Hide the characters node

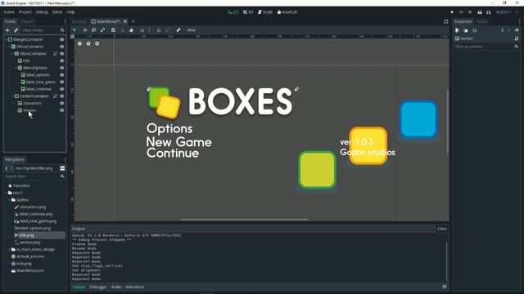(62, 103)
